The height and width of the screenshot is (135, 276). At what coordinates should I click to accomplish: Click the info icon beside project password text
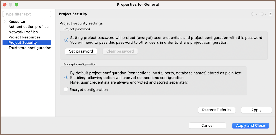(x=66, y=40)
